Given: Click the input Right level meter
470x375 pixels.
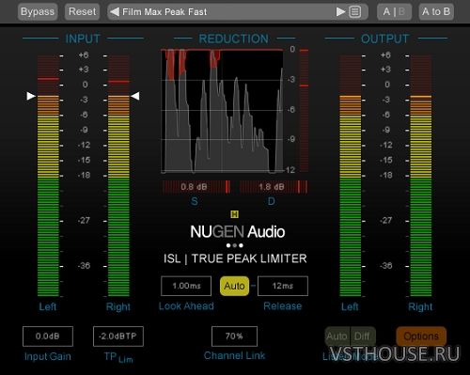Looking at the screenshot, I should tap(118, 176).
